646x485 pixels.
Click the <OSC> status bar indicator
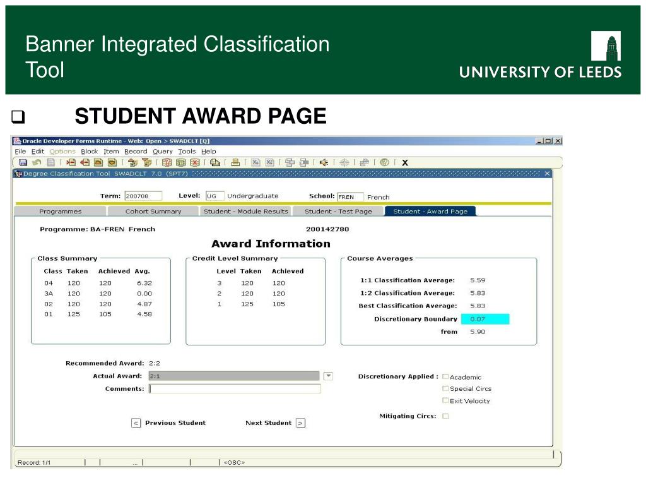point(234,463)
